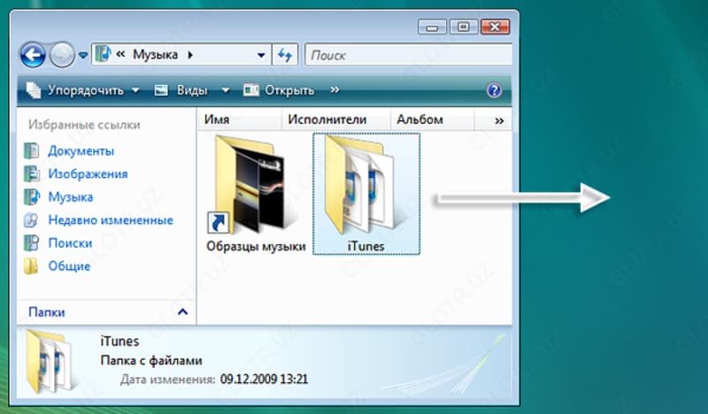Refresh the folder with the refresh button
708x414 pixels.
[x=285, y=55]
